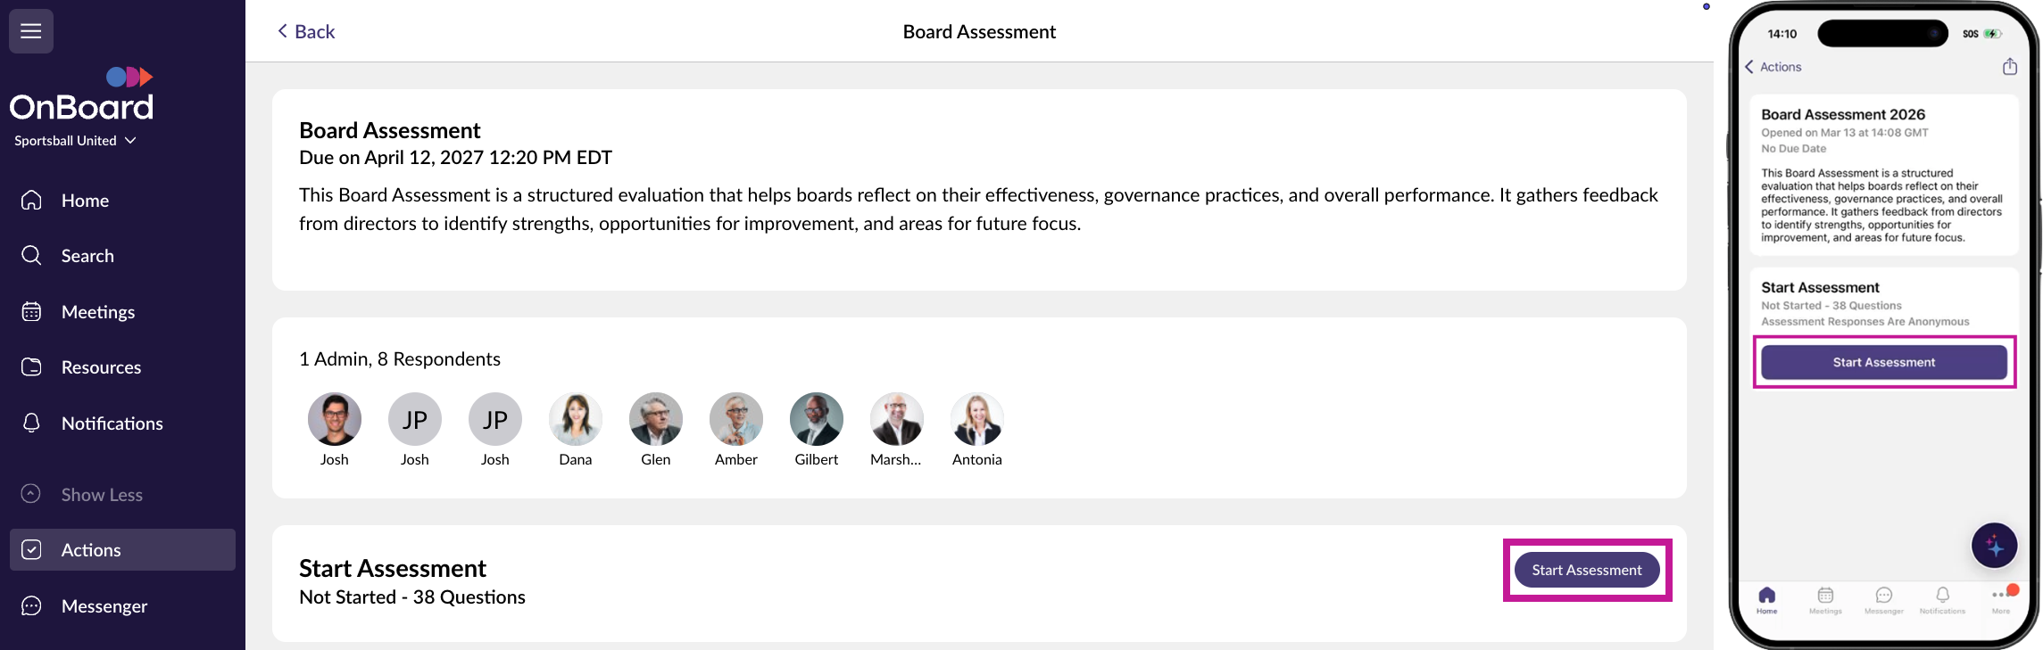Collapse sidebar items with Show Less
Image resolution: width=2043 pixels, height=650 pixels.
[x=101, y=495]
